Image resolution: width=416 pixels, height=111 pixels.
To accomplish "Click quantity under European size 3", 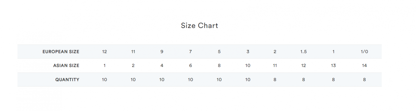I will tap(248, 80).
